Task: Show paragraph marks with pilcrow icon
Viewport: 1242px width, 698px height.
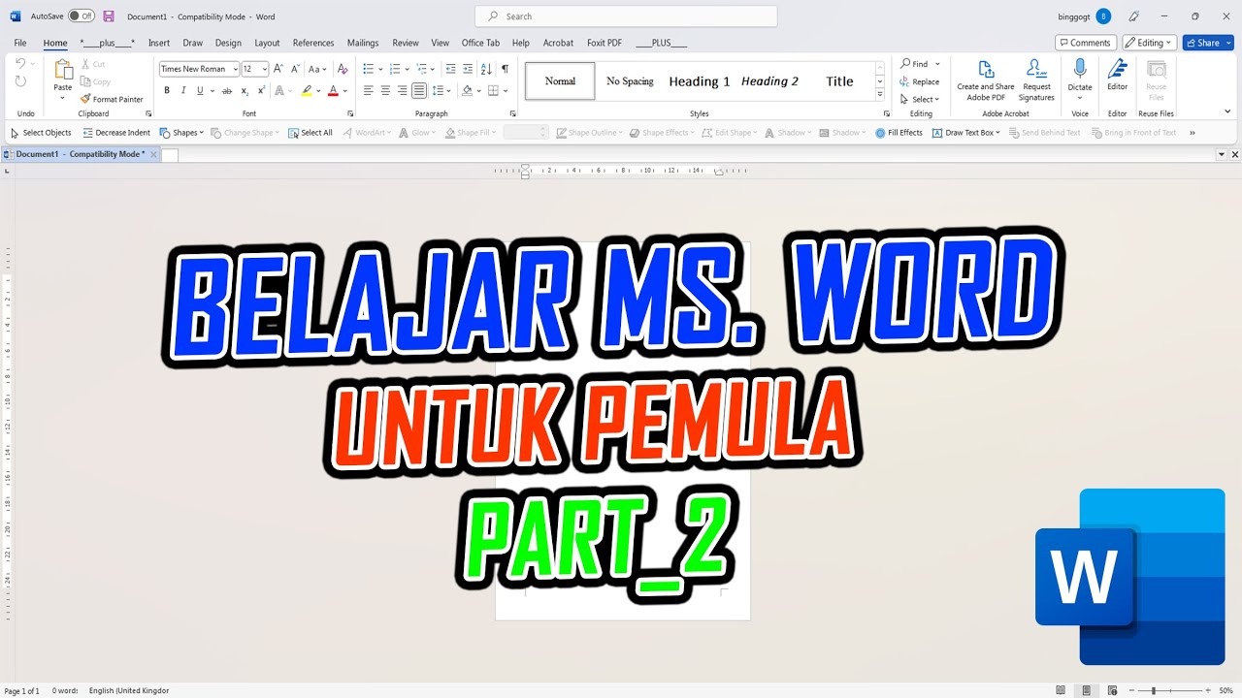Action: [505, 69]
